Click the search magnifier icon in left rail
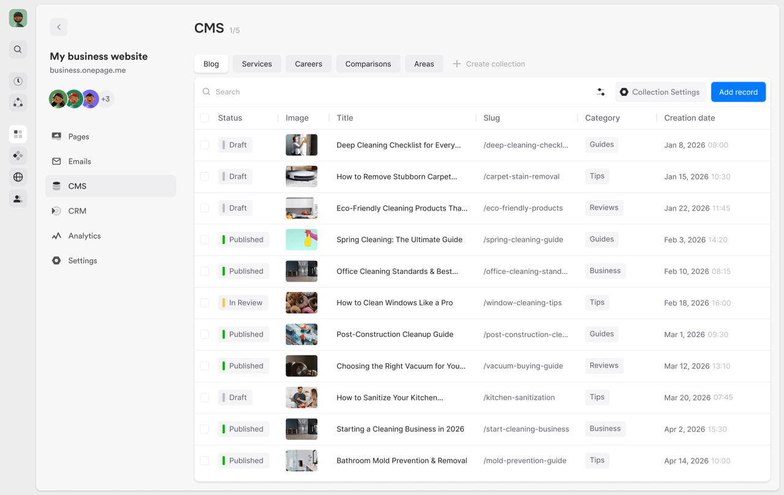Image resolution: width=784 pixels, height=495 pixels. 18,50
